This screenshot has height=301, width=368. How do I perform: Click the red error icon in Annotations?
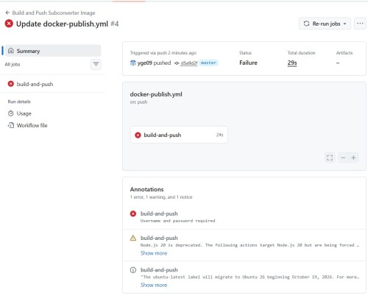click(133, 213)
